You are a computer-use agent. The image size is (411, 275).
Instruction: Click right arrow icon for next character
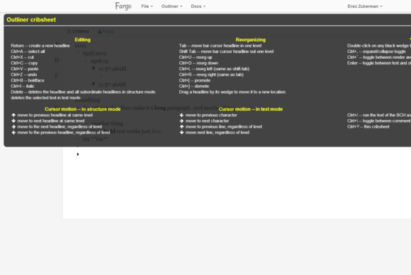pyautogui.click(x=181, y=120)
